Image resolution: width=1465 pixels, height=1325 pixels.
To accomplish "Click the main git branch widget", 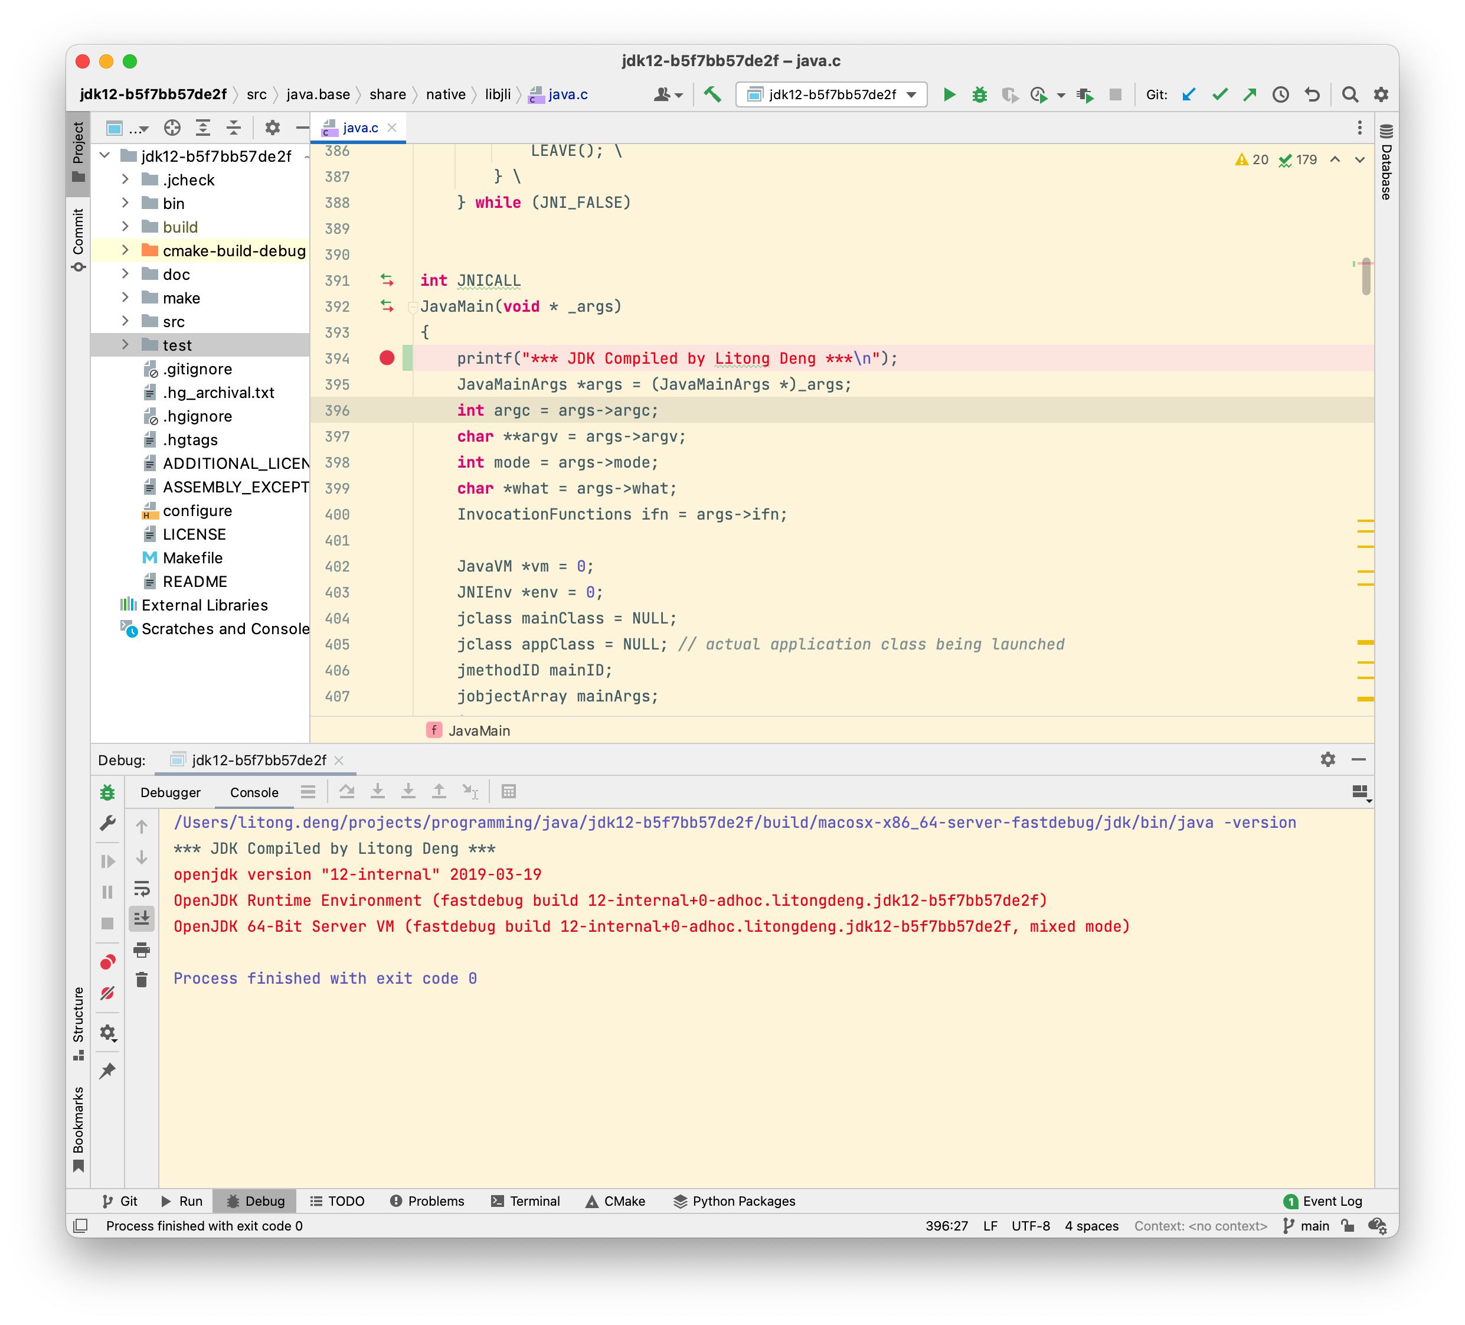I will [x=1307, y=1225].
